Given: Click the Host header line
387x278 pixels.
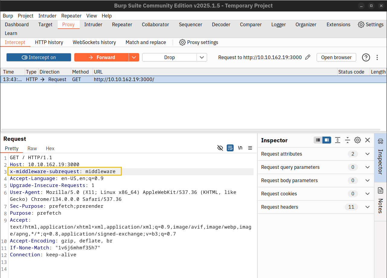Looking at the screenshot, I should pos(45,164).
